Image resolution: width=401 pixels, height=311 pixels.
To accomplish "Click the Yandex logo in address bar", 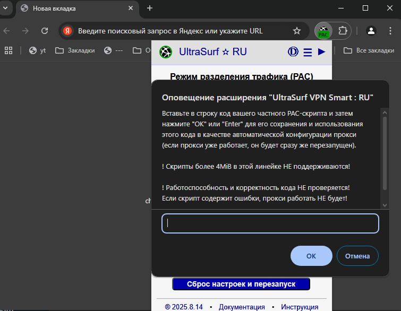I will coord(67,31).
